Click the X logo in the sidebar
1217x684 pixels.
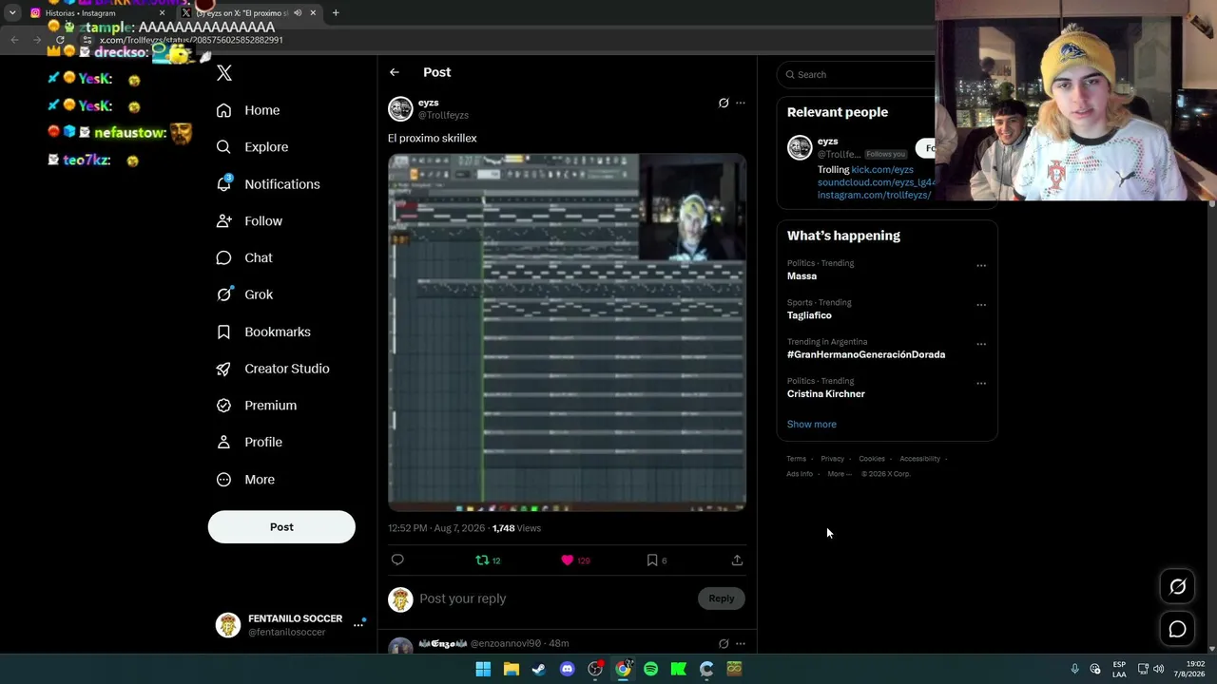pos(224,73)
